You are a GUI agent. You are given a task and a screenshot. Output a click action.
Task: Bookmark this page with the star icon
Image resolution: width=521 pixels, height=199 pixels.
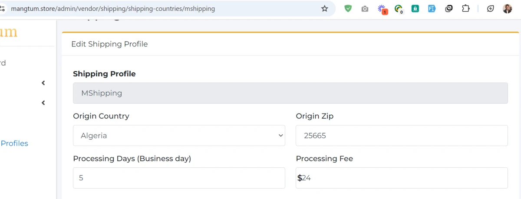point(324,9)
